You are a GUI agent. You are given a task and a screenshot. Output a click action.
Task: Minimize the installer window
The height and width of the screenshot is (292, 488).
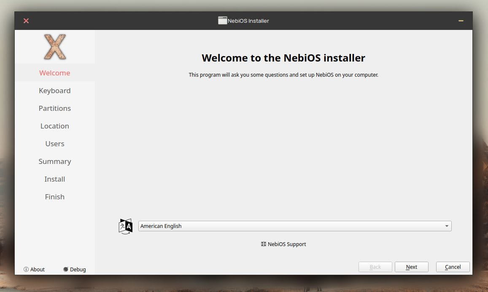click(x=461, y=21)
